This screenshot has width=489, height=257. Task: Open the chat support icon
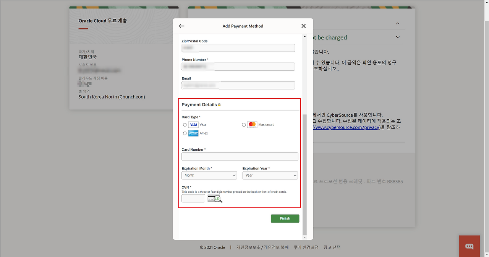point(469,246)
